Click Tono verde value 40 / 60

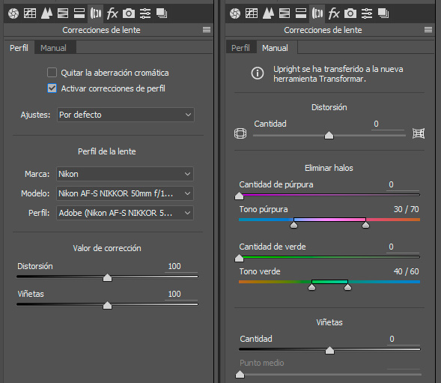[x=406, y=271]
